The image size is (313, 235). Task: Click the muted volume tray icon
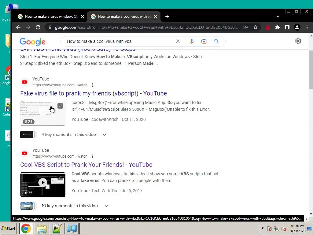coord(284,228)
